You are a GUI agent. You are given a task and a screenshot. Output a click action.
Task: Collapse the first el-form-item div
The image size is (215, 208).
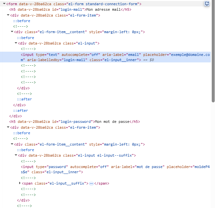coord(8,15)
